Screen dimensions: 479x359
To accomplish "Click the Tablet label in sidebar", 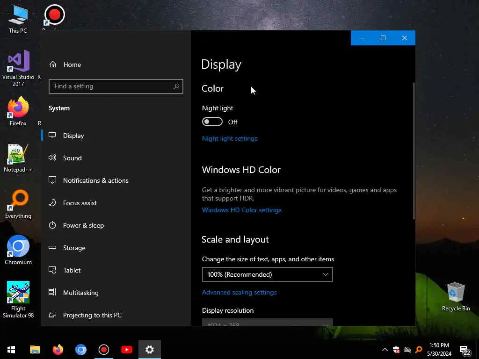I will pos(72,270).
